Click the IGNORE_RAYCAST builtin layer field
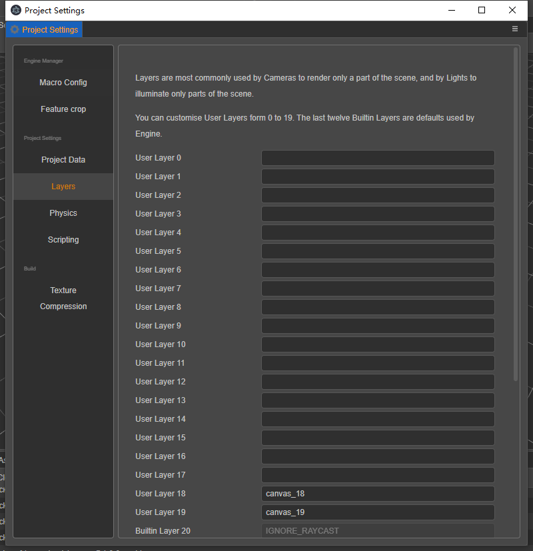Screen dimensions: 533x551 pos(378,531)
